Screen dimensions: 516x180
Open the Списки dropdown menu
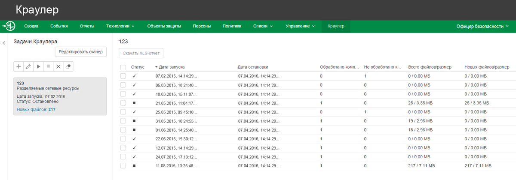[263, 26]
